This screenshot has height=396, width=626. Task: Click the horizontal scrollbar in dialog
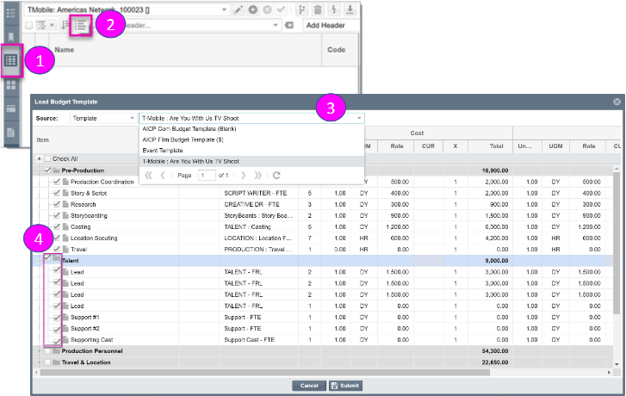pos(265,373)
